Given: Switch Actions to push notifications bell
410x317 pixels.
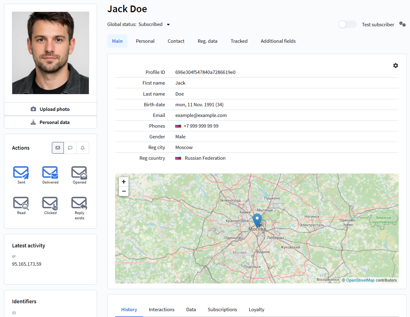Looking at the screenshot, I should pos(82,148).
